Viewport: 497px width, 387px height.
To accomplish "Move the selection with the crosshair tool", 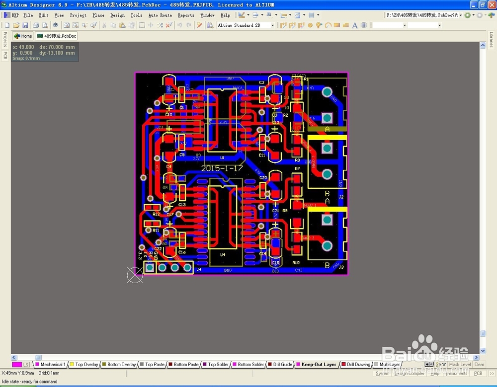I will point(151,25).
